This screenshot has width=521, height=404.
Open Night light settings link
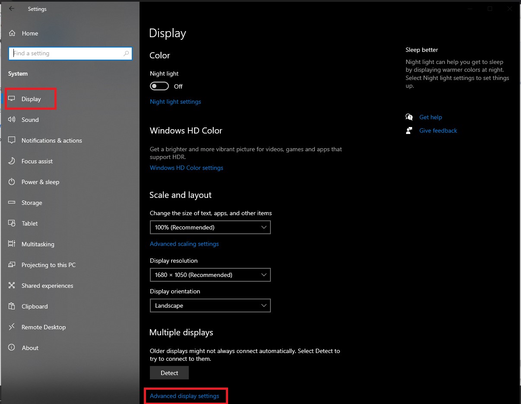pyautogui.click(x=175, y=102)
